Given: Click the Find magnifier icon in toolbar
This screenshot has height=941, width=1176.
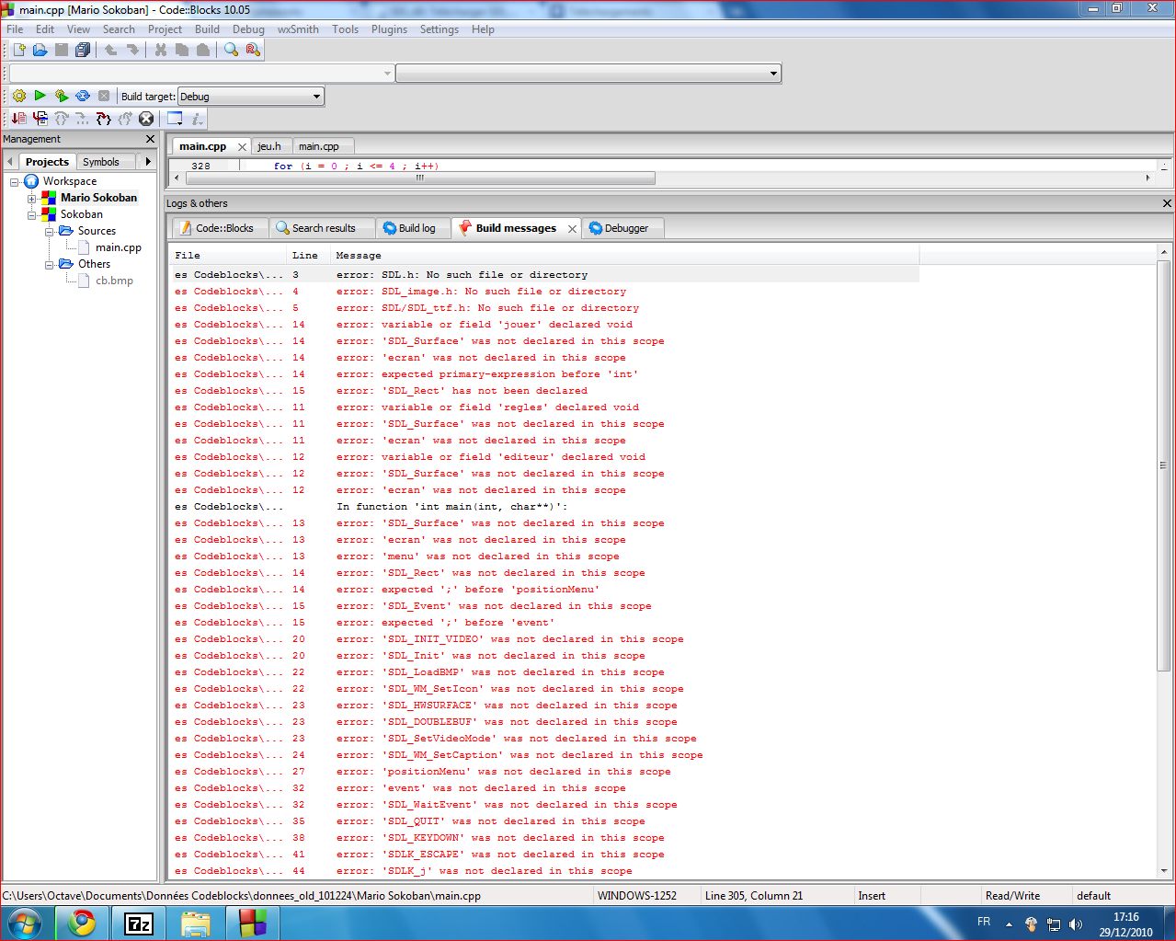Looking at the screenshot, I should [231, 50].
